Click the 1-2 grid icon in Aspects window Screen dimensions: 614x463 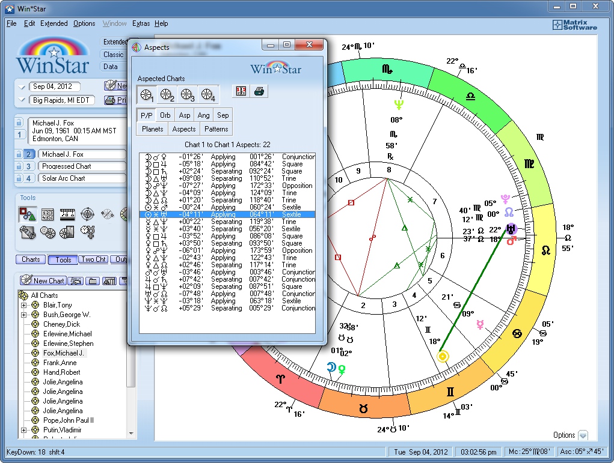click(241, 91)
